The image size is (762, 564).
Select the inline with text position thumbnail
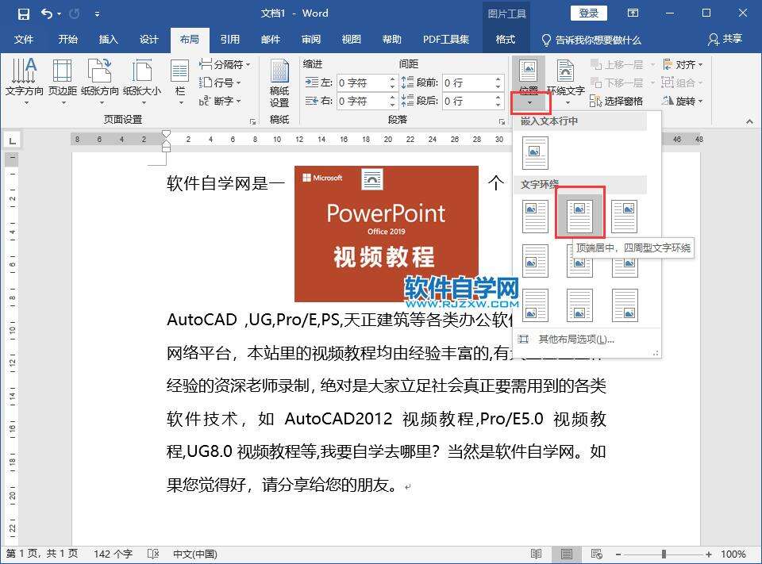[535, 152]
